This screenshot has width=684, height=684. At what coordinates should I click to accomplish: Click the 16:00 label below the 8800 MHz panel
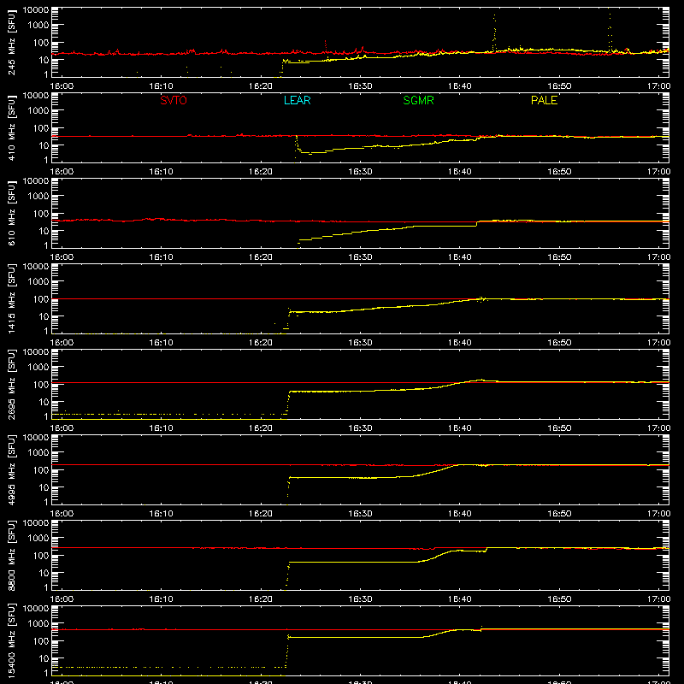pyautogui.click(x=62, y=599)
